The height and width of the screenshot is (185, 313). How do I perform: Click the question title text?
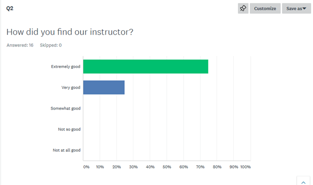[70, 32]
